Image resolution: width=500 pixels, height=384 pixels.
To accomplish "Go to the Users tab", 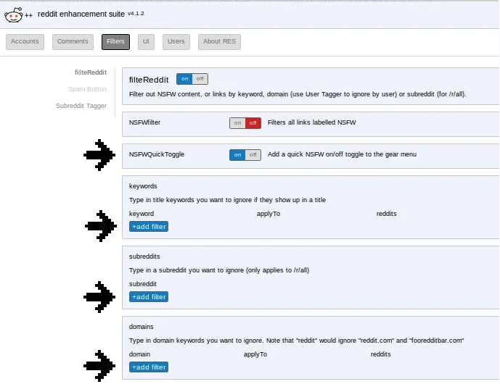I will tap(176, 42).
